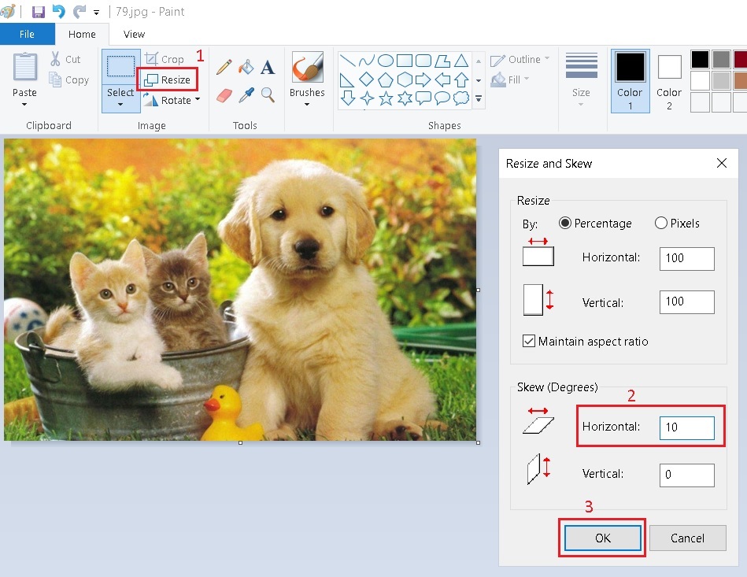Expand the Rotate options

click(199, 99)
